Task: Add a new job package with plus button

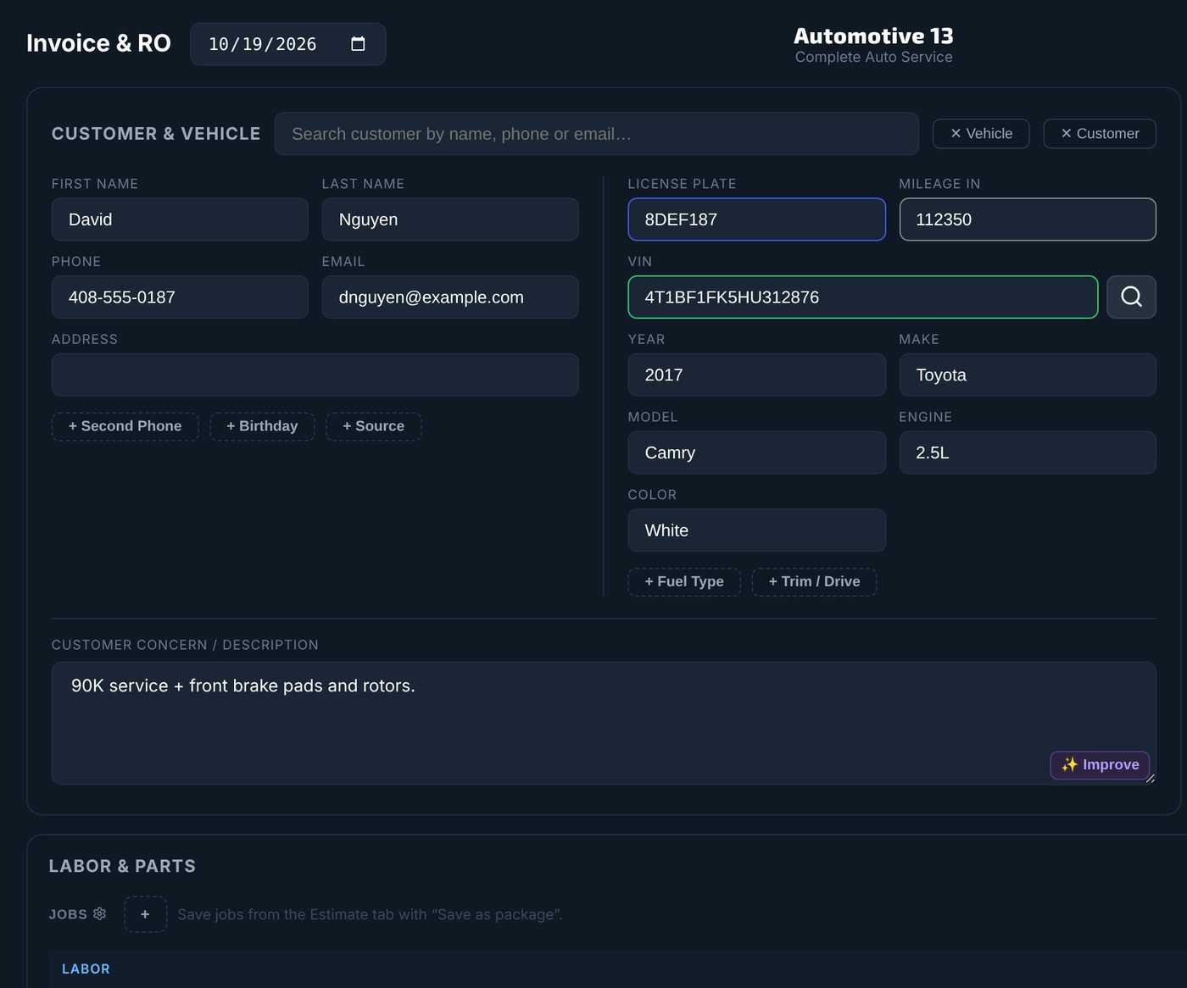Action: [x=145, y=914]
